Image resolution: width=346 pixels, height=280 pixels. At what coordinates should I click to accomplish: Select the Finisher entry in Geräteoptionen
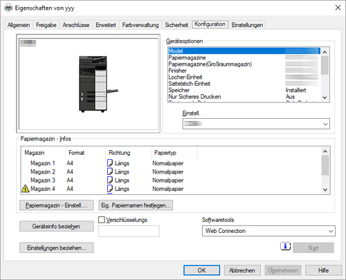click(244, 71)
